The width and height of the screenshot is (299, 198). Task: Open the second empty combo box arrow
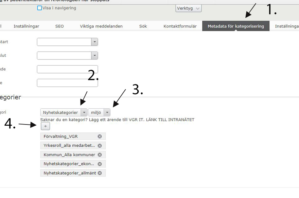94,55
